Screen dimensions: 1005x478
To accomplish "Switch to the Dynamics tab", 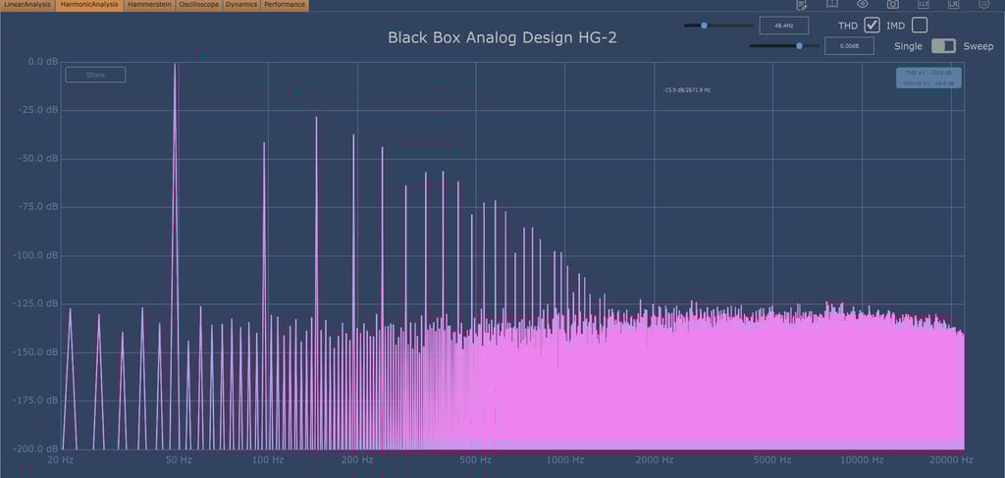I will pyautogui.click(x=241, y=5).
